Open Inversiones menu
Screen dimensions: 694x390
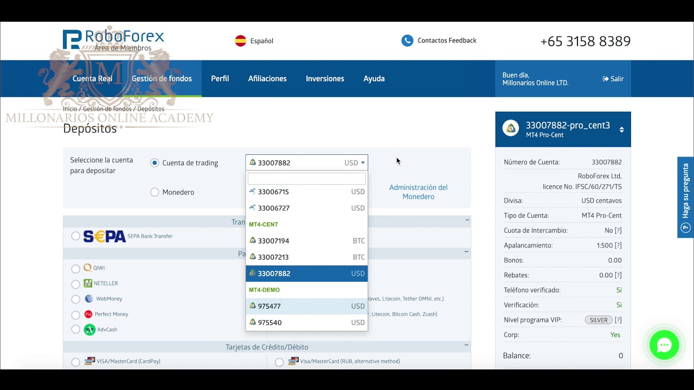[x=325, y=79]
